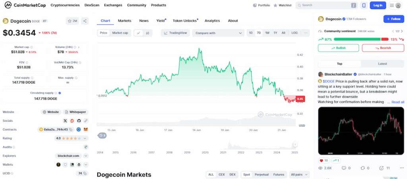This screenshot has height=179, width=407.
Task: Copy the contract address 0xba2a...744c43
Action: pyautogui.click(x=71, y=129)
